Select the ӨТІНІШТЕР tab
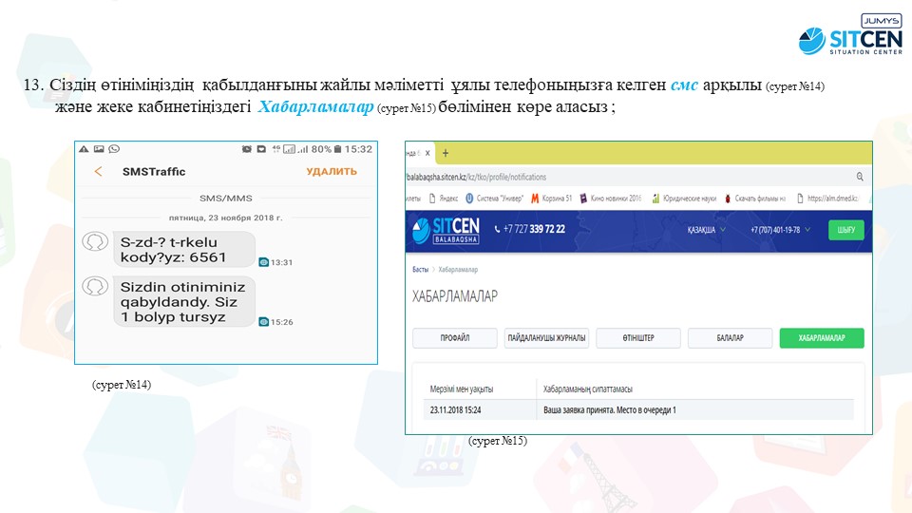Viewport: 912px width, 513px height. 638,338
